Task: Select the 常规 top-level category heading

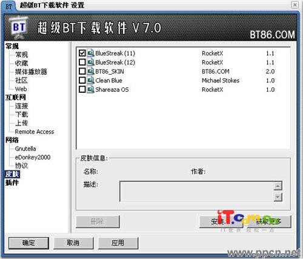Action: coord(12,46)
